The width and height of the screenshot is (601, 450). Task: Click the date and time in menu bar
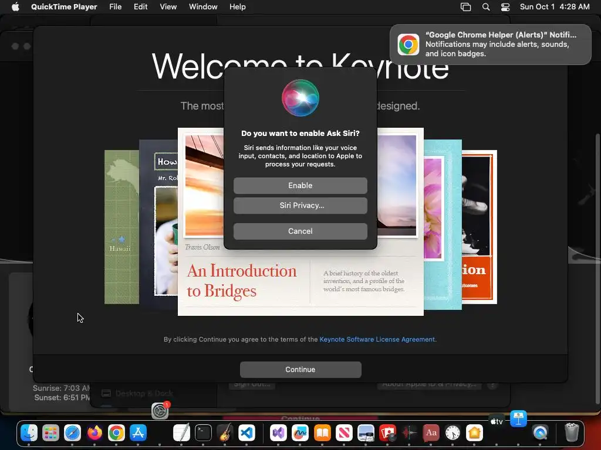tap(555, 7)
